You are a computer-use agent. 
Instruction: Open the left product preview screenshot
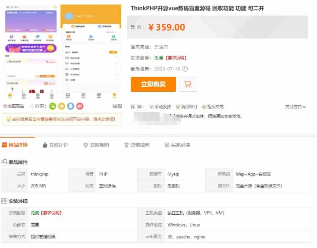pos(31,52)
